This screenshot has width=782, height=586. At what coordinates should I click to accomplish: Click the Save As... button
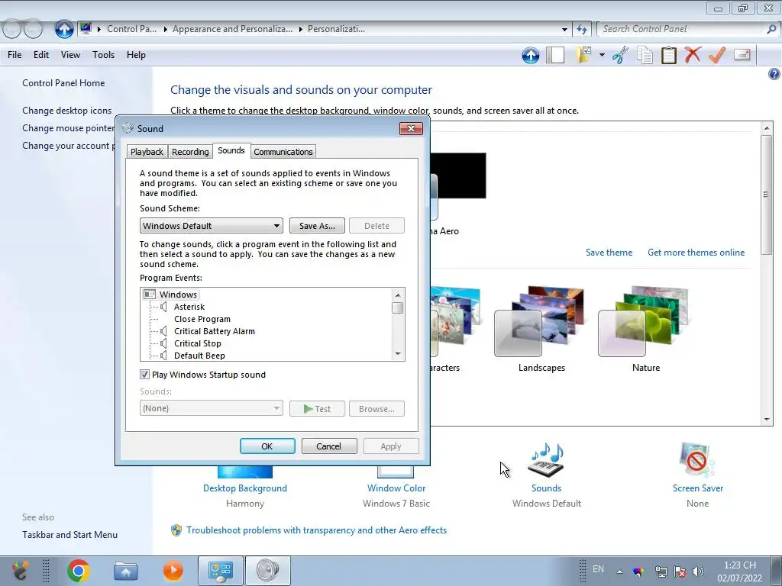point(317,226)
